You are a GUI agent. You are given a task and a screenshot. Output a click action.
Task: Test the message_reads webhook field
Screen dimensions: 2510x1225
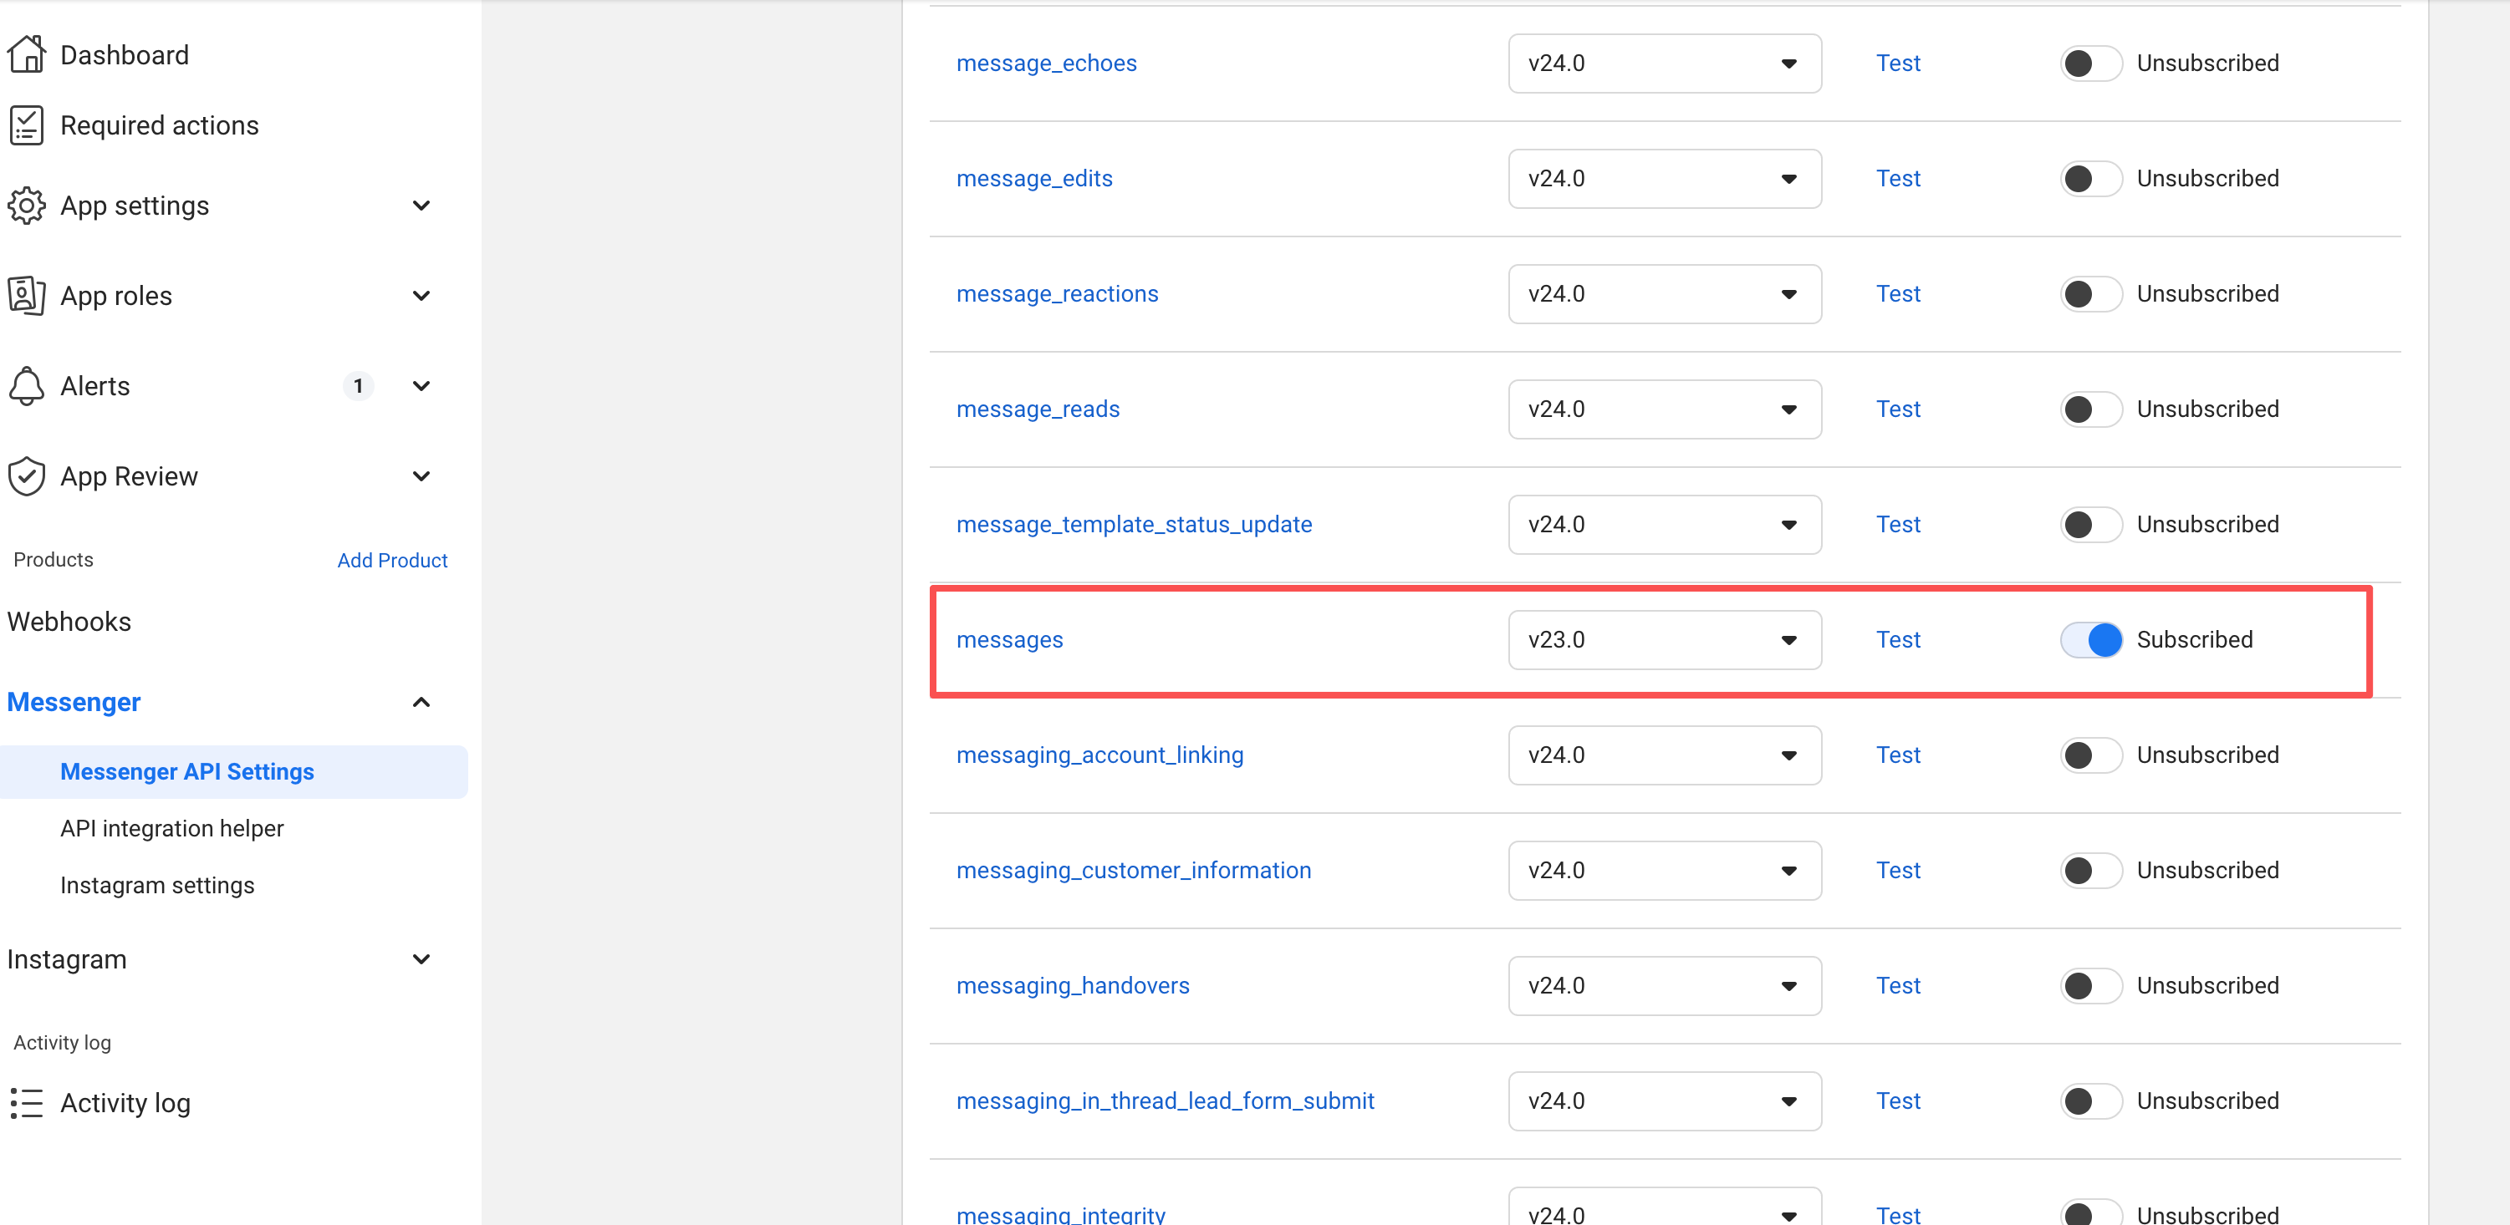1897,409
